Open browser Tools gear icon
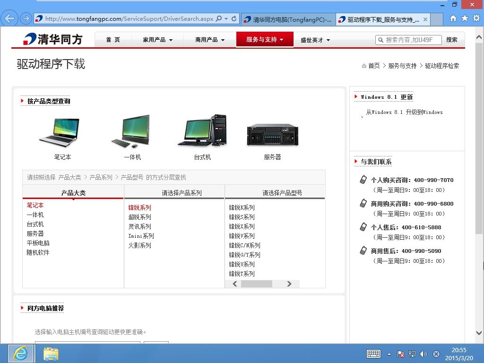This screenshot has height=363, width=484. pos(476,18)
